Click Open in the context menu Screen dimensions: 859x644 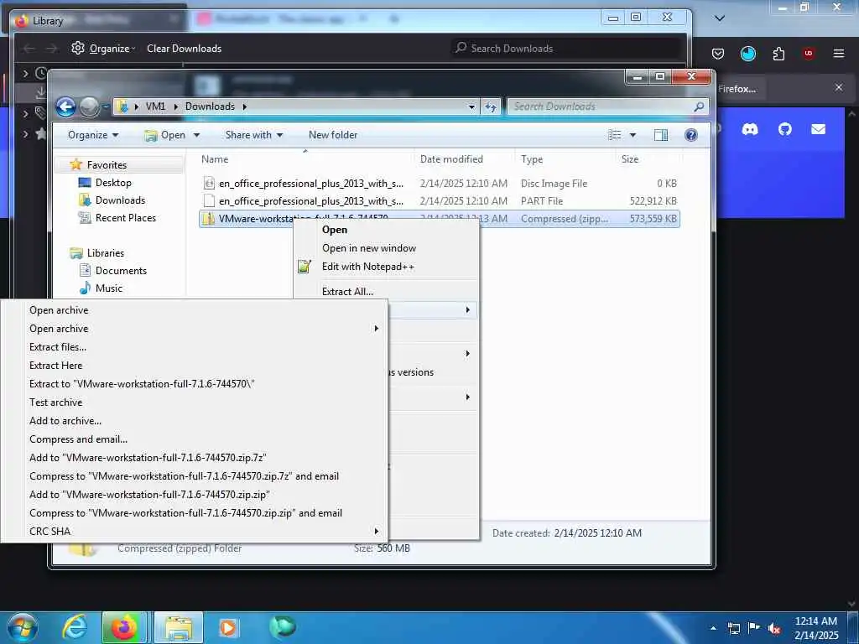click(x=335, y=230)
